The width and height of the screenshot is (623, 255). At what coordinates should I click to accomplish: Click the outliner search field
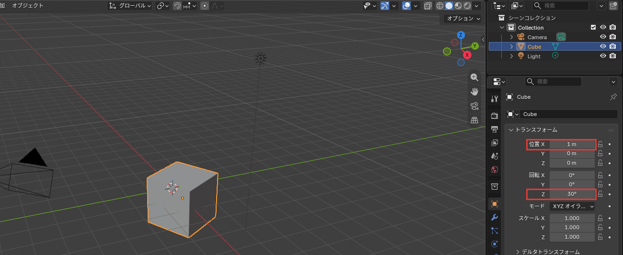(561, 6)
